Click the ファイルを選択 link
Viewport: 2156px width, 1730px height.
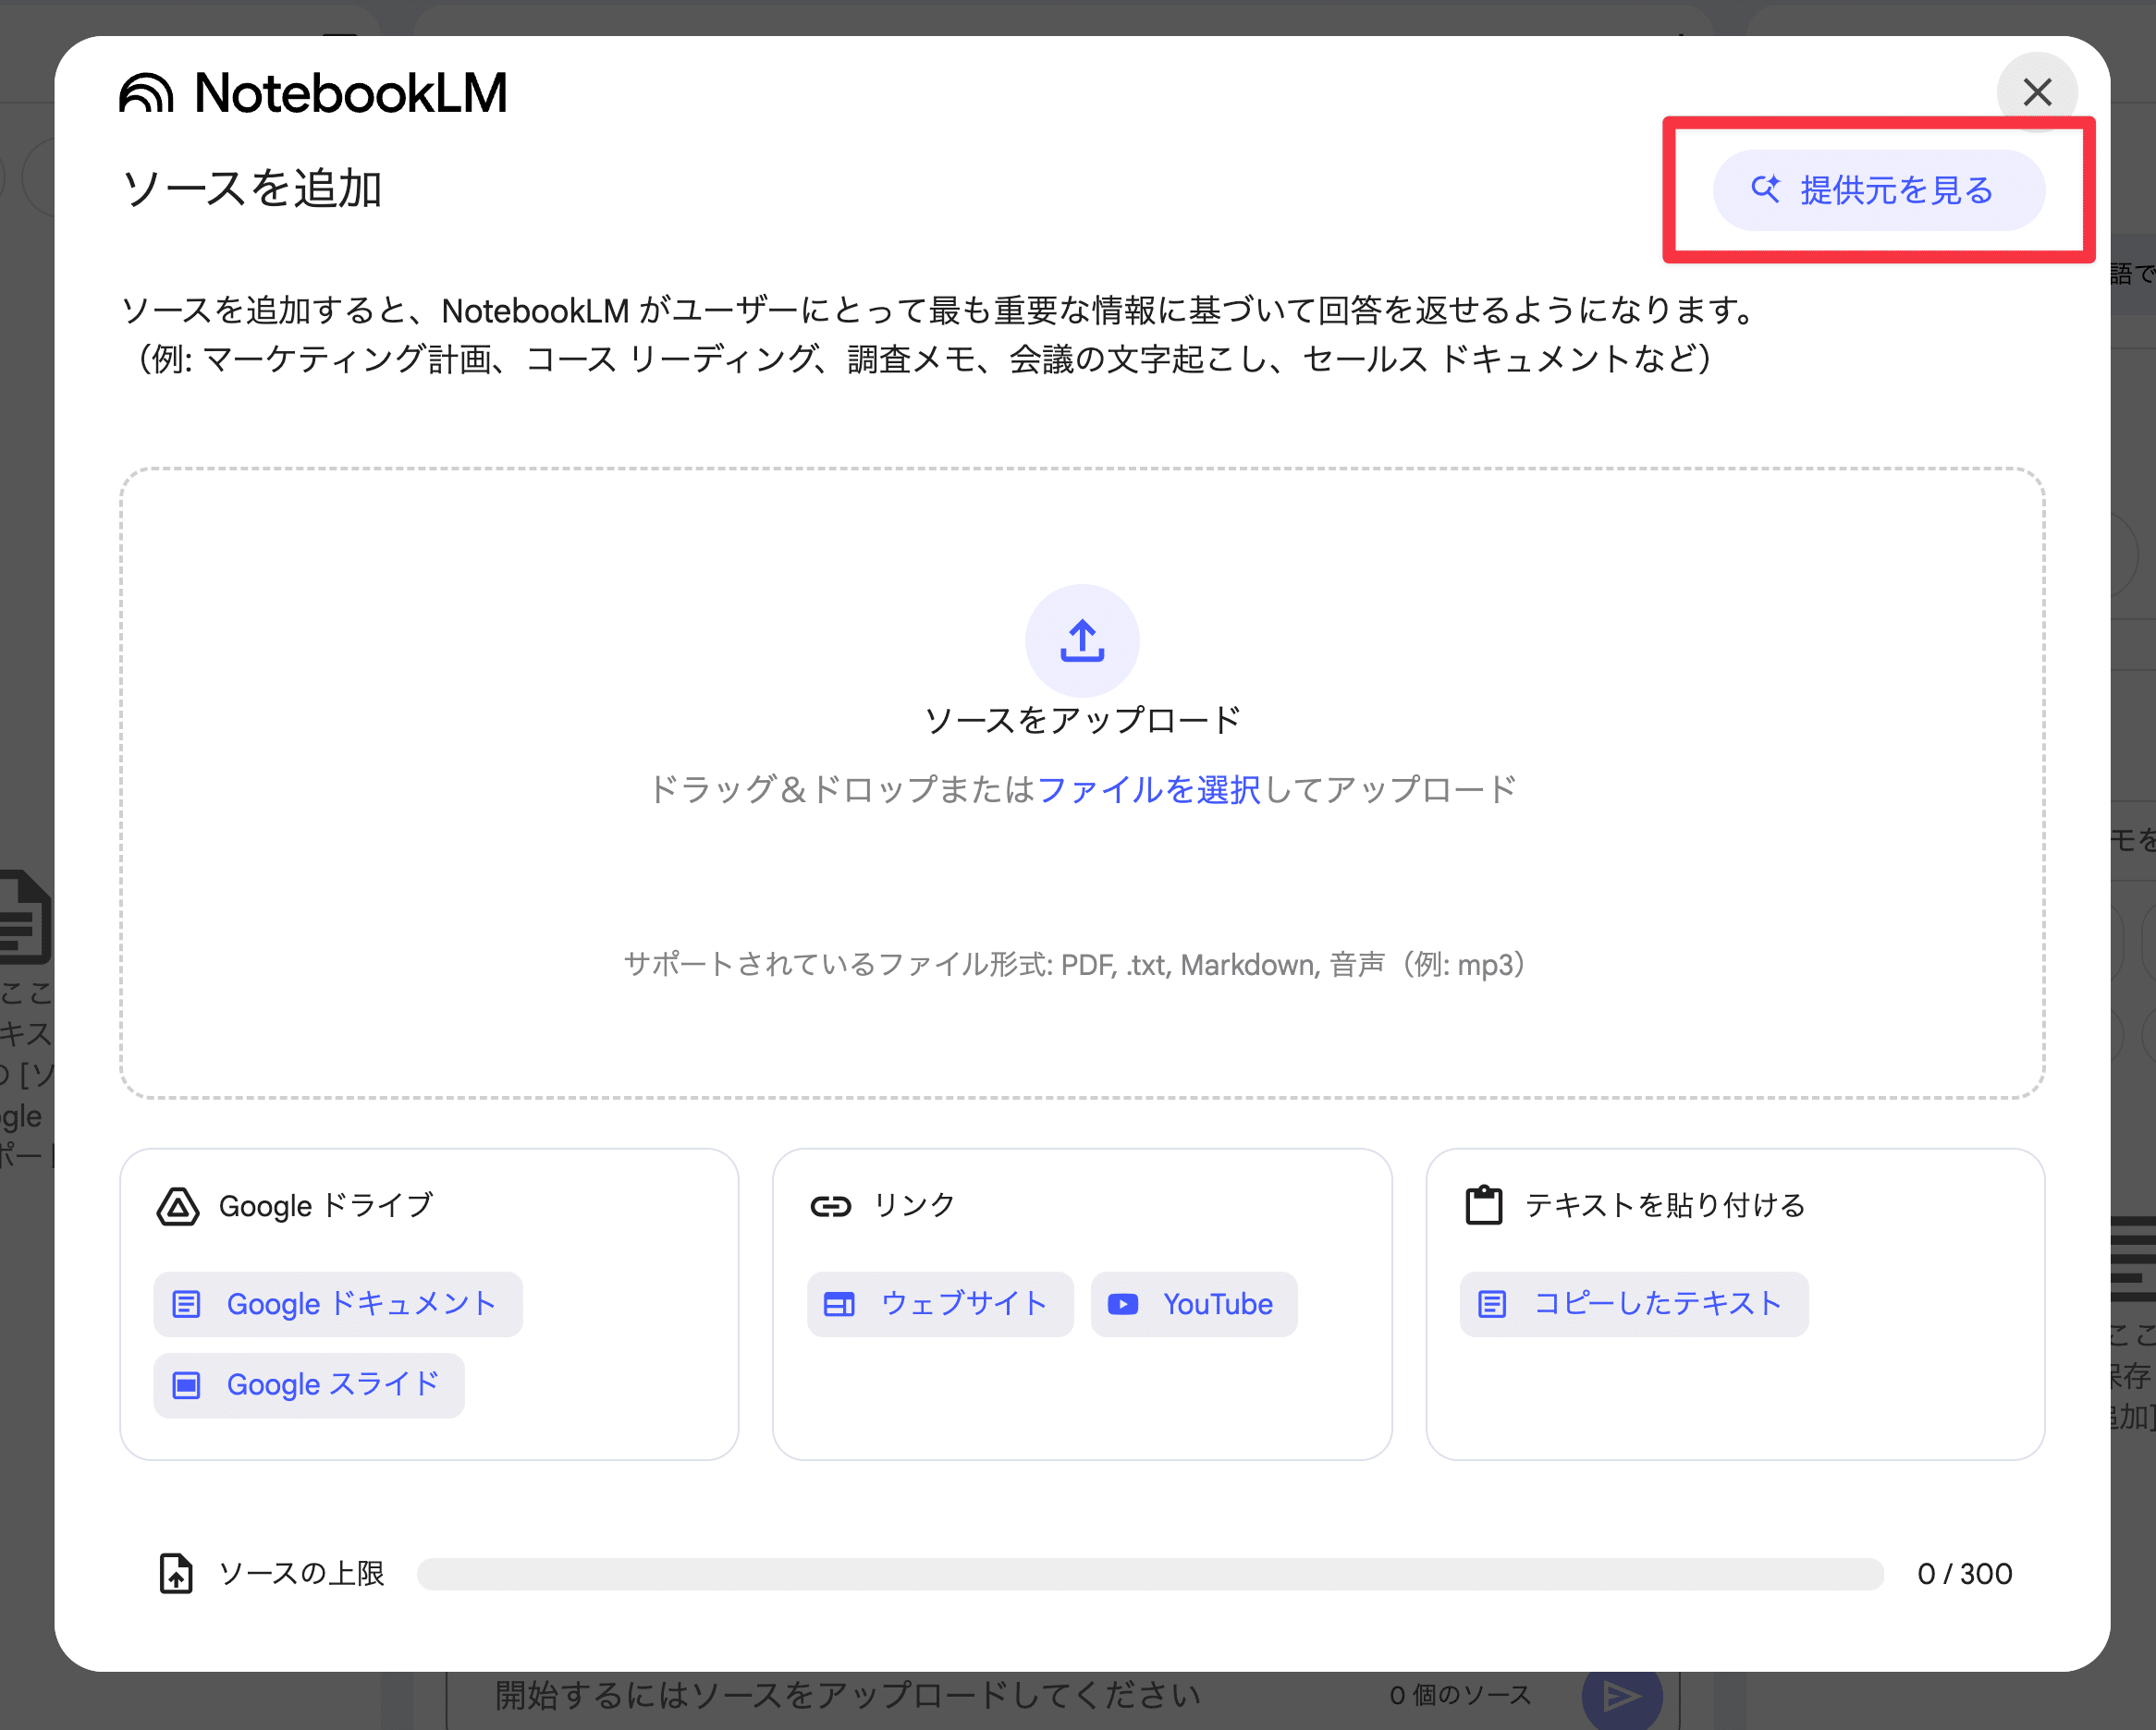[x=1149, y=789]
